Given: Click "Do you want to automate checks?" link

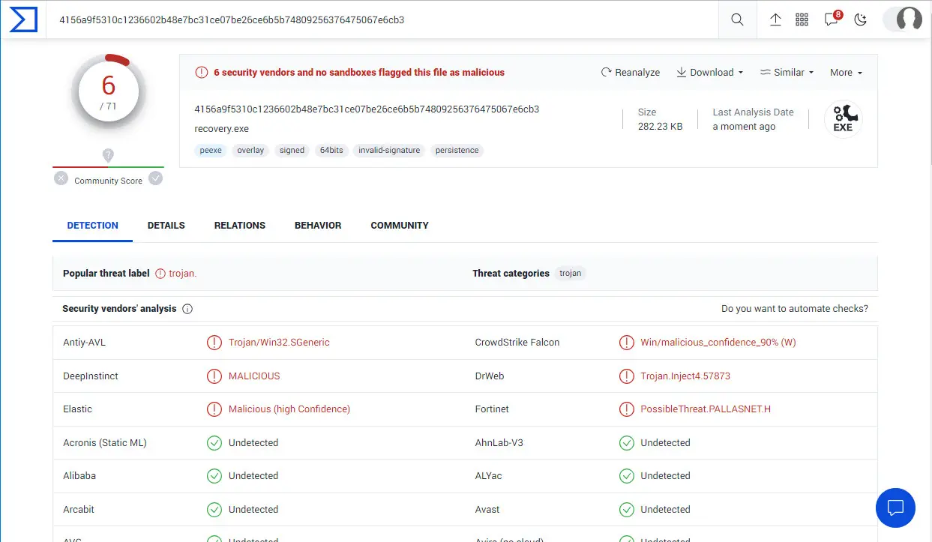Looking at the screenshot, I should (794, 309).
